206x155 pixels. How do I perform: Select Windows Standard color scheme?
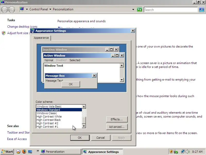59,110
